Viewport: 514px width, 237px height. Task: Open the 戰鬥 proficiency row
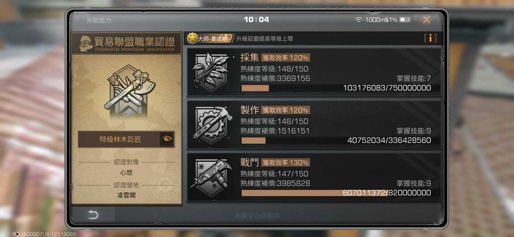314,177
